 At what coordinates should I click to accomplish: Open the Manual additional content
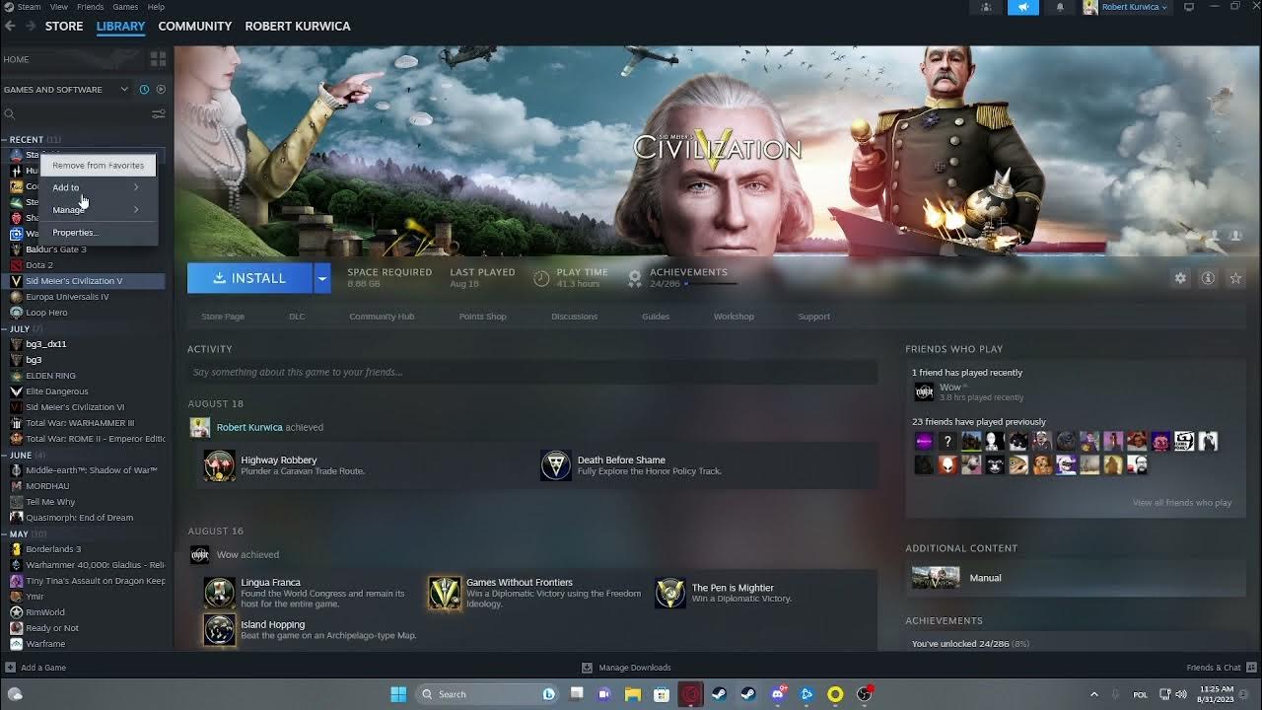point(1076,578)
